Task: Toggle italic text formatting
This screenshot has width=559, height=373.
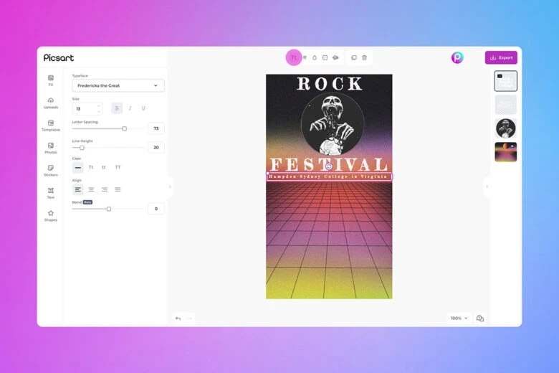Action: coord(130,108)
